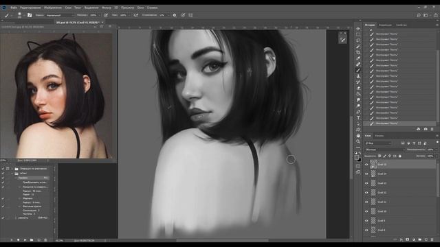440x247 pixels.
Task: Open the Фильтр menu
Action: point(107,8)
